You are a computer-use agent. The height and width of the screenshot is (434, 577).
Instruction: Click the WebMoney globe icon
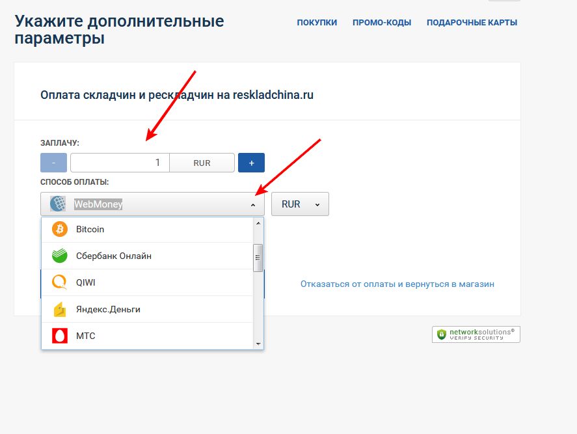58,204
